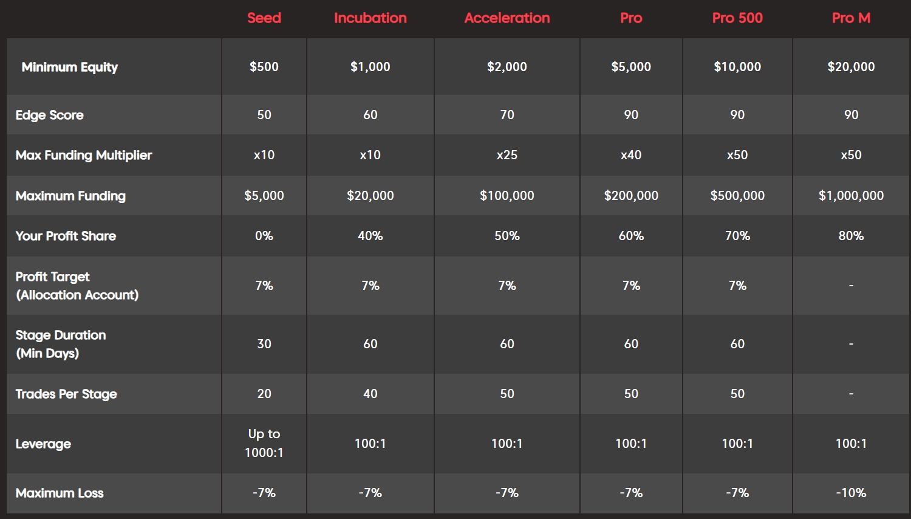This screenshot has width=911, height=519.
Task: Select the Incubation column header
Action: [x=370, y=18]
